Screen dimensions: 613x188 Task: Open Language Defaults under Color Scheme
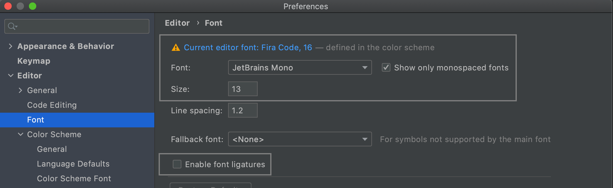pyautogui.click(x=73, y=164)
